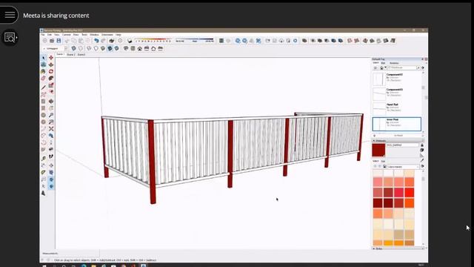Switch to Front view house icon

pyautogui.click(x=140, y=48)
